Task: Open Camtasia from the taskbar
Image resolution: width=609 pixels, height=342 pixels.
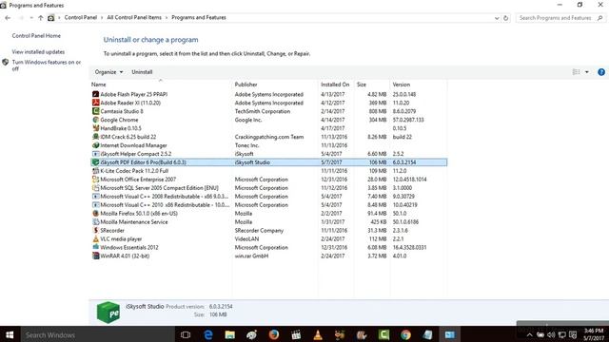Action: pyautogui.click(x=383, y=334)
